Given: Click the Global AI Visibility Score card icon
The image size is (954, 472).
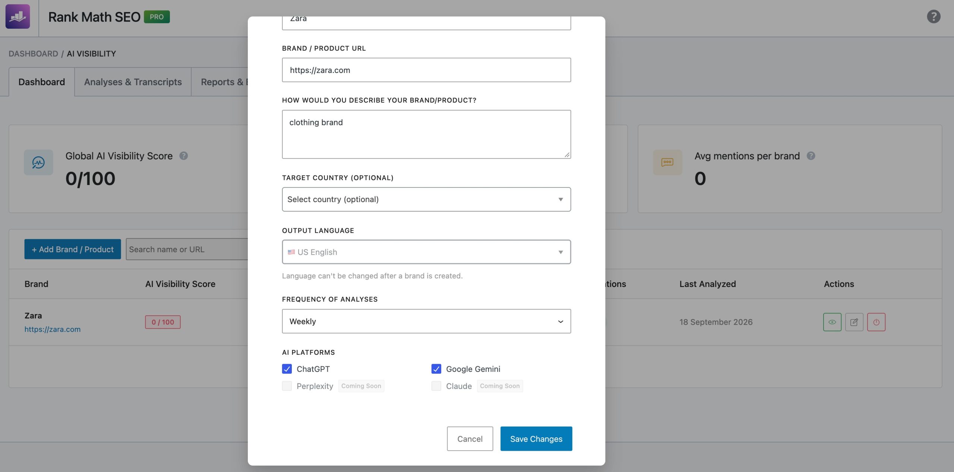Looking at the screenshot, I should (x=38, y=162).
